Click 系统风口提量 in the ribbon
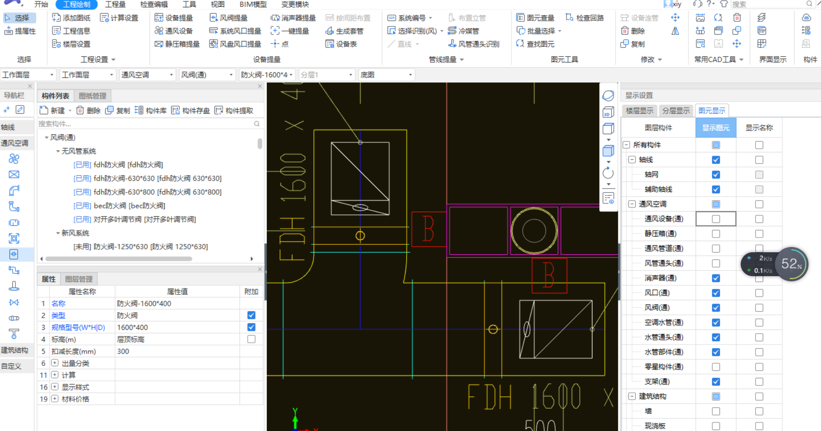Image resolution: width=821 pixels, height=431 pixels. tap(235, 31)
